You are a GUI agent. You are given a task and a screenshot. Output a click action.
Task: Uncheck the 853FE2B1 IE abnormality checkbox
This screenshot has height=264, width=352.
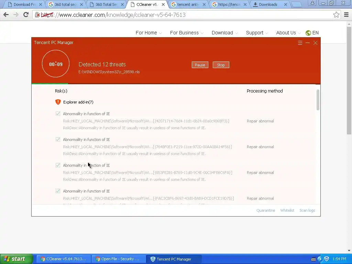pos(58,165)
